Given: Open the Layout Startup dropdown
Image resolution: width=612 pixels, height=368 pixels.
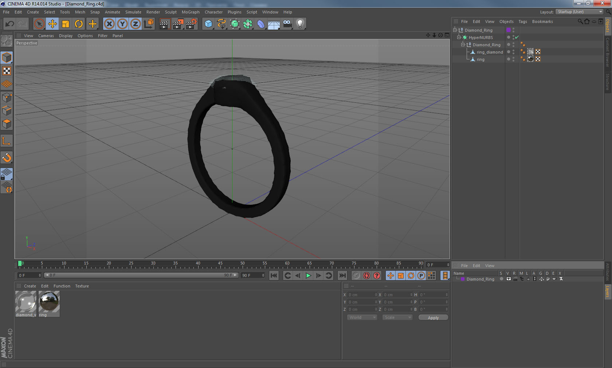Looking at the screenshot, I should (580, 12).
